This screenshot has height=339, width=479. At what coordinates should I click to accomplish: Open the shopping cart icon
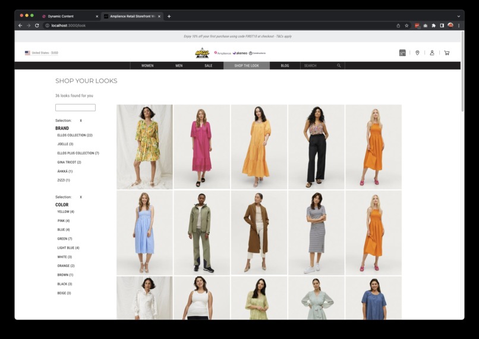coord(447,53)
